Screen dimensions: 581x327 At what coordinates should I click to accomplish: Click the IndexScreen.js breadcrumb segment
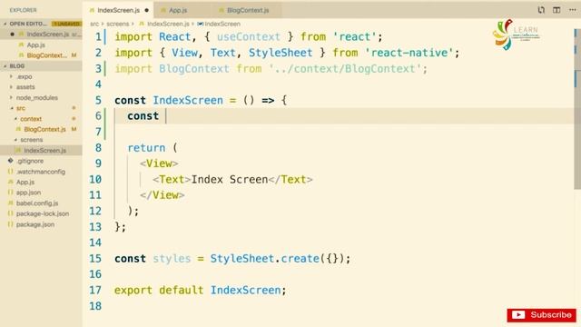[168, 24]
